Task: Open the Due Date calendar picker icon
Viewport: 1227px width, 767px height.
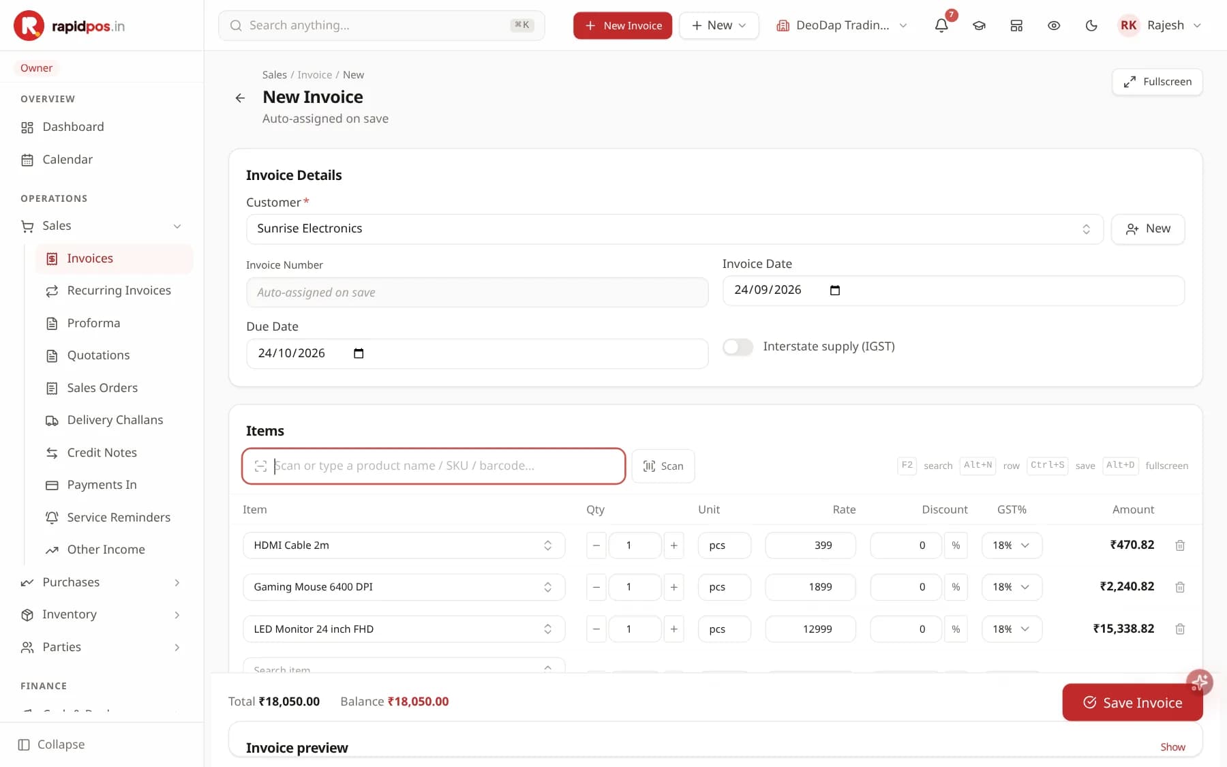Action: (x=359, y=353)
